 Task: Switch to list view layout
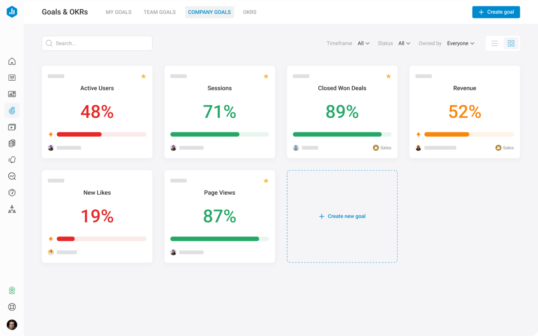pos(495,43)
